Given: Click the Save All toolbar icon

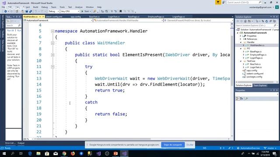Looking at the screenshot, I should click(x=31, y=11).
